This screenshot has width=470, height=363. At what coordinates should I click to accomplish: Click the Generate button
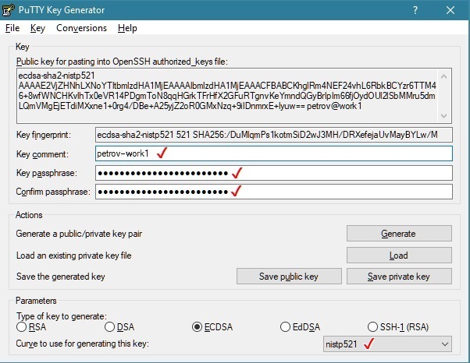click(x=399, y=234)
